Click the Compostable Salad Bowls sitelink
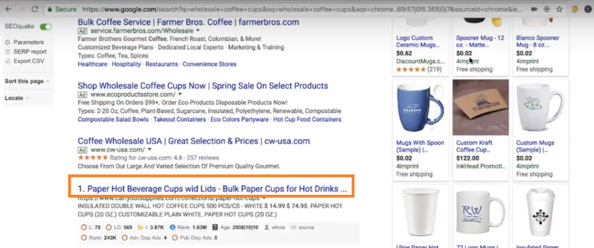594x248 pixels. 113,119
